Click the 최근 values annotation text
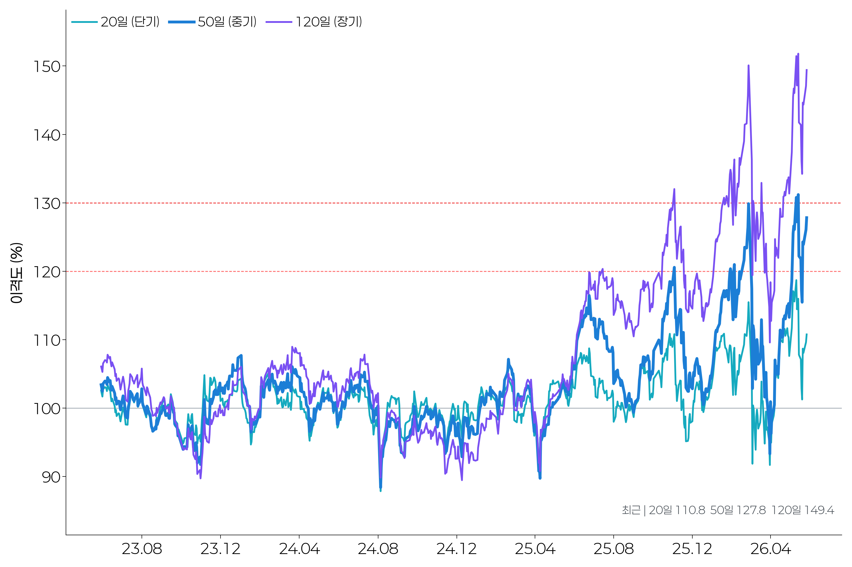852x567 pixels. (x=728, y=510)
